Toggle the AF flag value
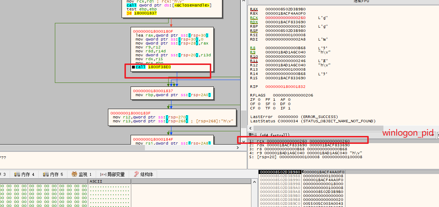Viewport: 439px width, 207px height. [289, 99]
